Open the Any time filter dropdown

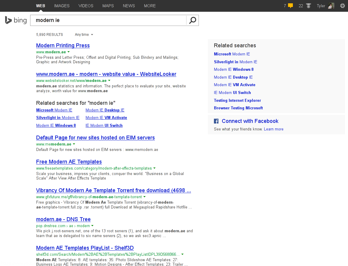click(84, 35)
